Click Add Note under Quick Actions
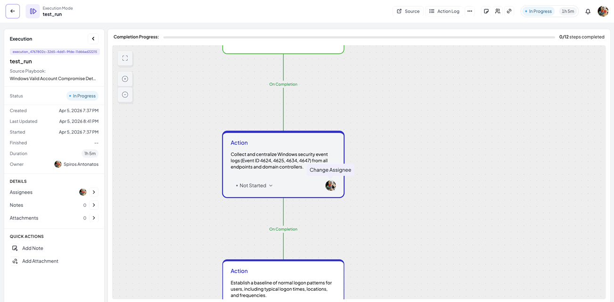Viewport: 614px width, 302px height. pyautogui.click(x=33, y=248)
